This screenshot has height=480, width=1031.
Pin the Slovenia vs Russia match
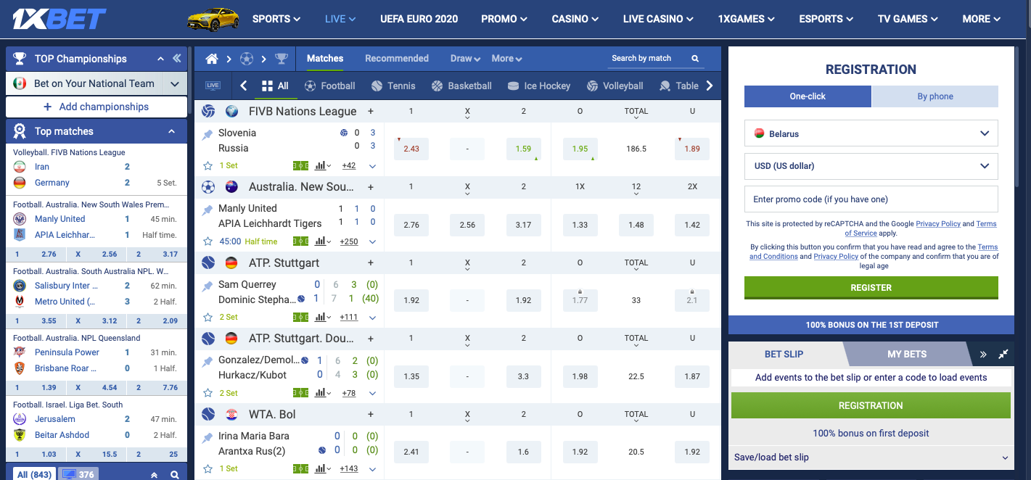coord(208,134)
